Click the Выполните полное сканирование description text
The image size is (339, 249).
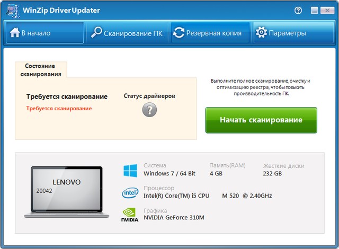tap(261, 87)
